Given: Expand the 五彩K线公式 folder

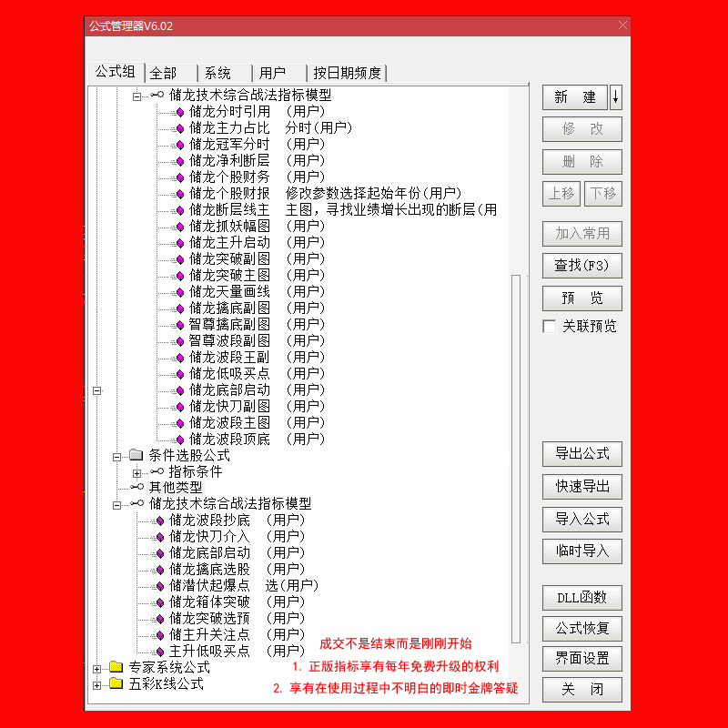Looking at the screenshot, I should point(97,685).
